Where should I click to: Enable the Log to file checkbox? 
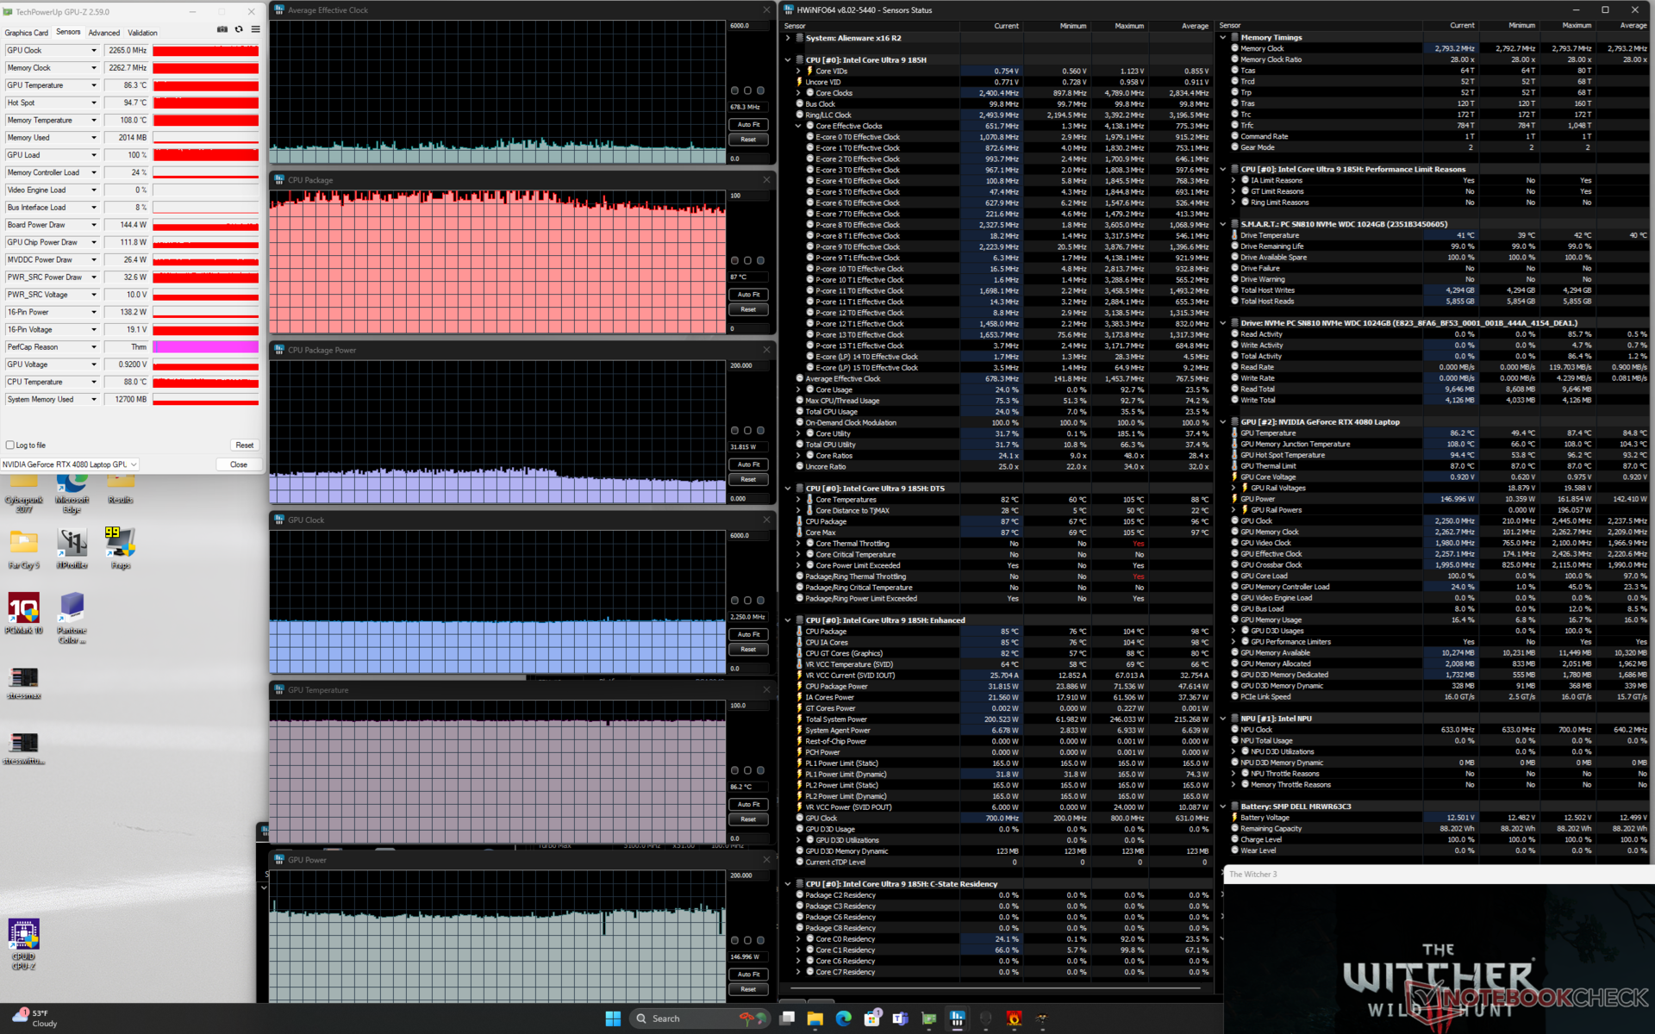point(10,445)
